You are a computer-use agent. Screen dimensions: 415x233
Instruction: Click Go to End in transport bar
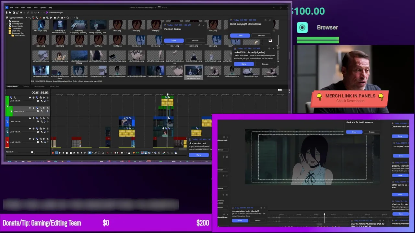coord(78,153)
